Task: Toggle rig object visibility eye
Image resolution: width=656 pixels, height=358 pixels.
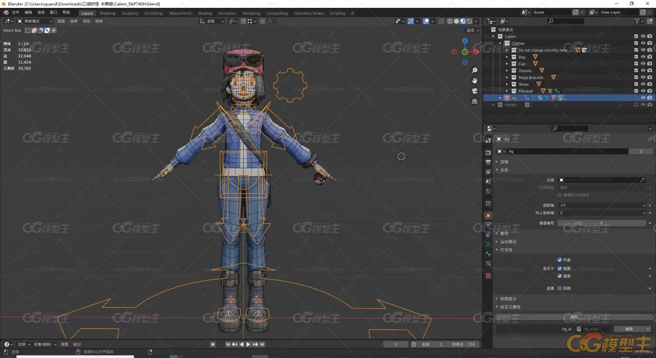Action: (643, 98)
